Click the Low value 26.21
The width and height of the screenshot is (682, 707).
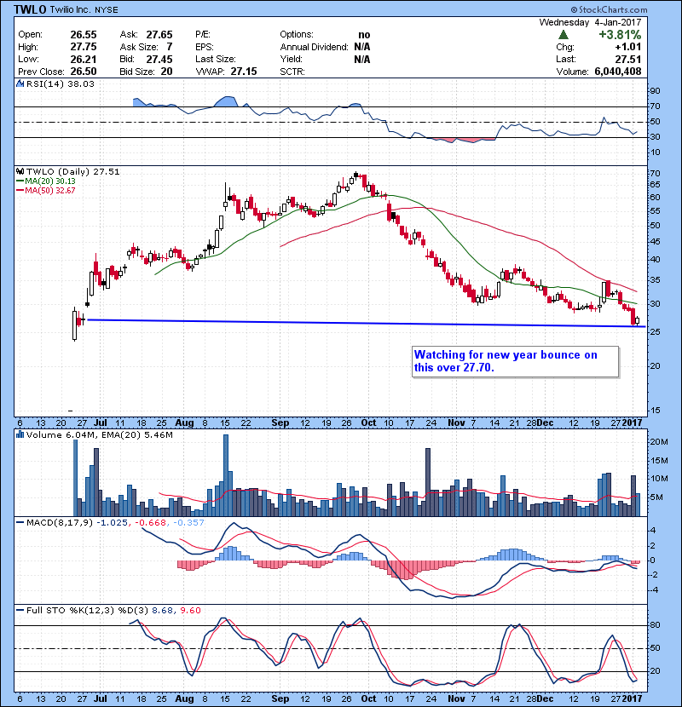coord(84,59)
